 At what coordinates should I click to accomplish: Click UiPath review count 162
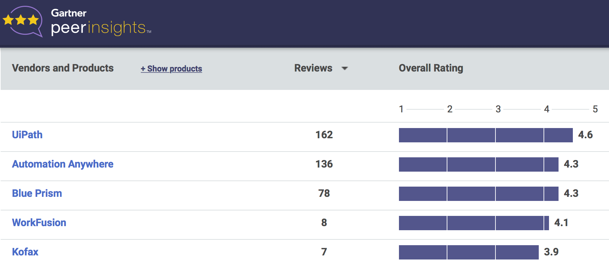point(324,135)
